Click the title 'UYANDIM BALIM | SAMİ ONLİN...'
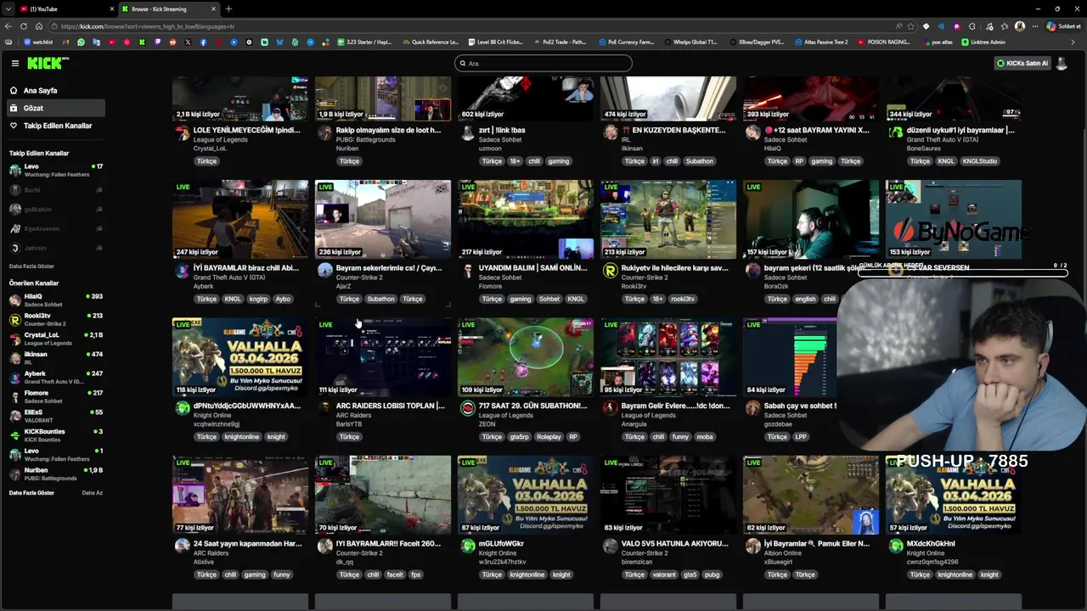Screen dimensions: 1087x611 pos(533,268)
